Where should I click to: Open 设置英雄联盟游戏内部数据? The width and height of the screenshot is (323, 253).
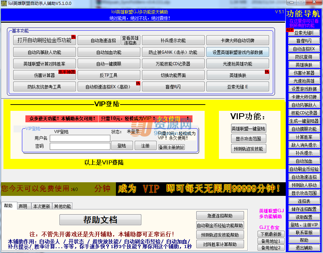point(238,52)
